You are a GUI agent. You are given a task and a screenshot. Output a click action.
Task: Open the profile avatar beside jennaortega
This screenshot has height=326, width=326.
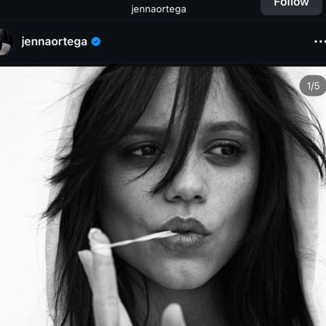(x=6, y=42)
